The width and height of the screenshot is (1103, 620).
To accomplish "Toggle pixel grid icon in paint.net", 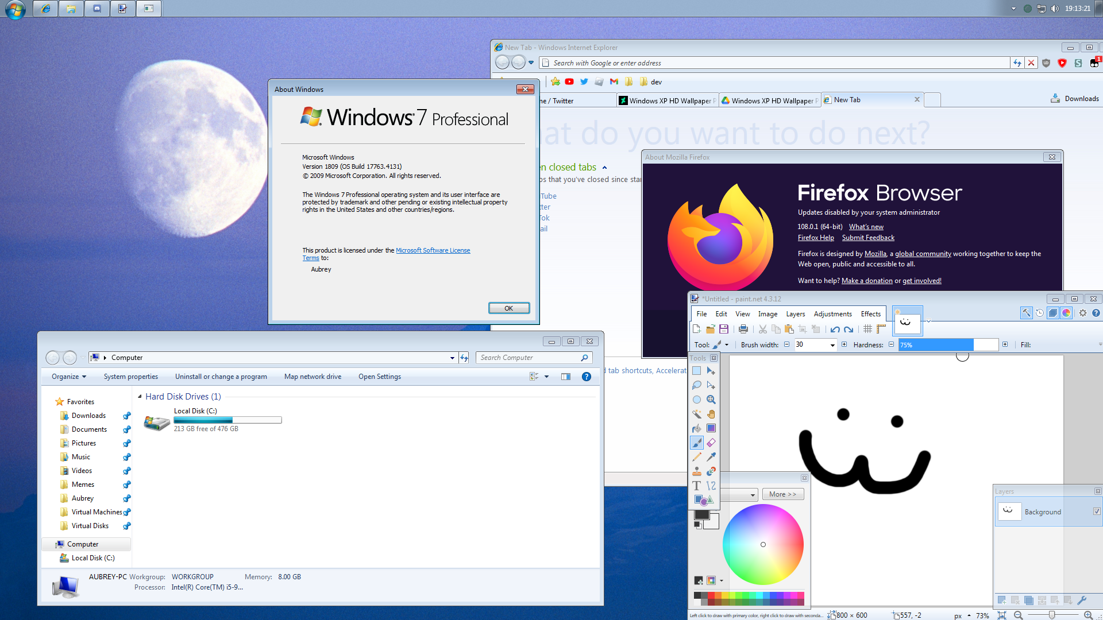I will click(x=867, y=329).
